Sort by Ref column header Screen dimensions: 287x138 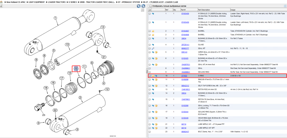[168, 10]
